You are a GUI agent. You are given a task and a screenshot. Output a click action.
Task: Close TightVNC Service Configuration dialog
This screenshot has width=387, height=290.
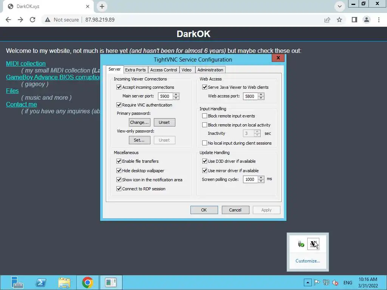[278, 58]
